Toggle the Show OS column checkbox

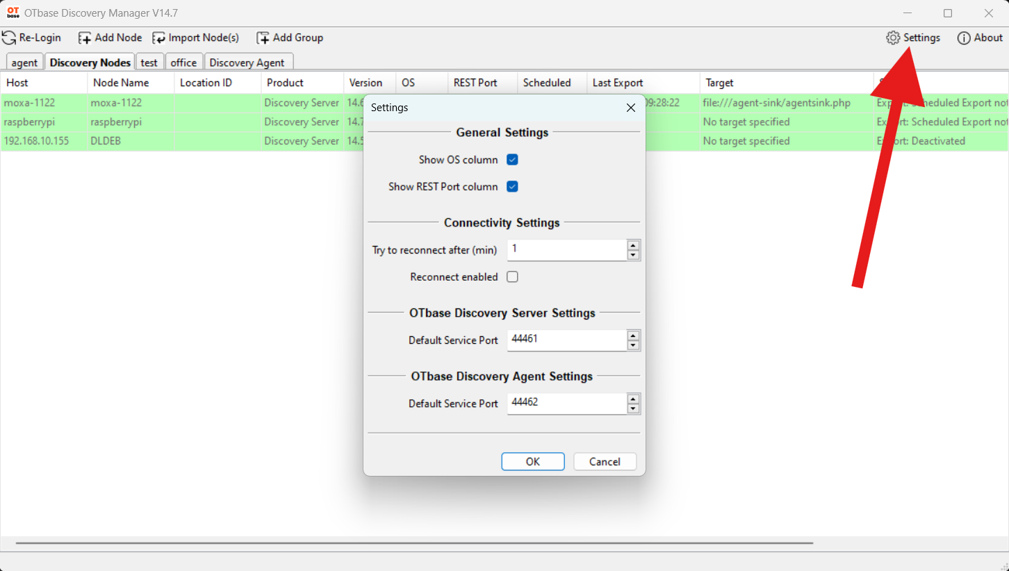pos(512,160)
